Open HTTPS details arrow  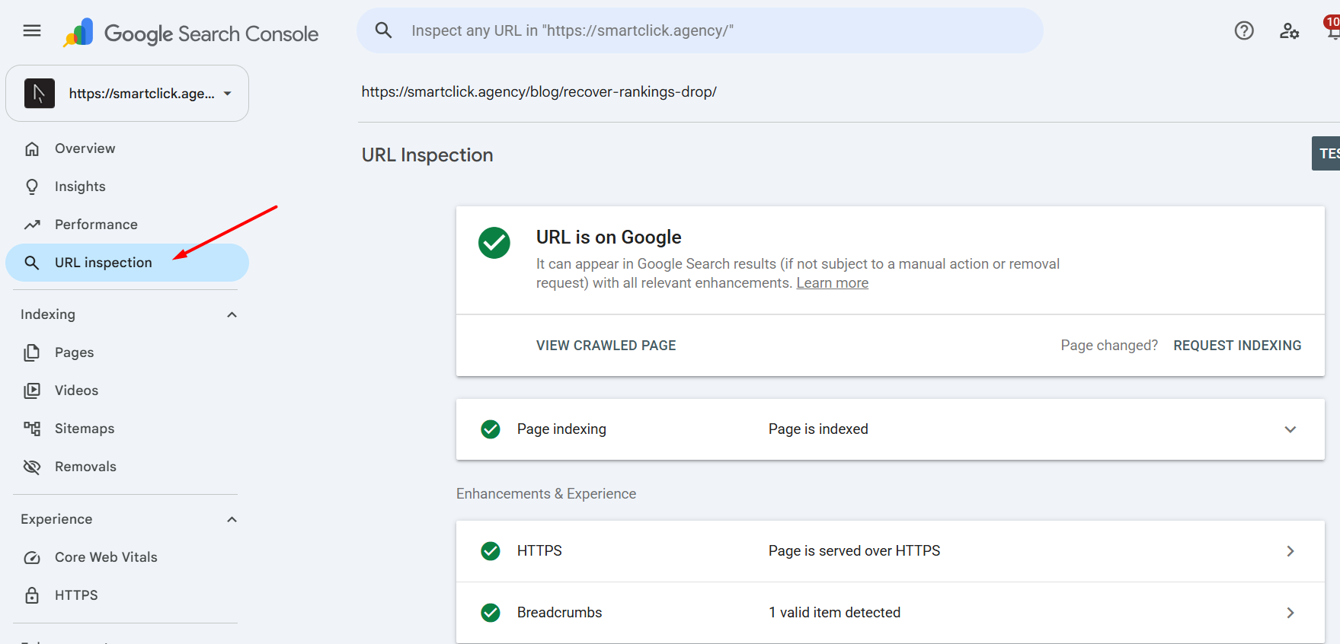(1290, 551)
